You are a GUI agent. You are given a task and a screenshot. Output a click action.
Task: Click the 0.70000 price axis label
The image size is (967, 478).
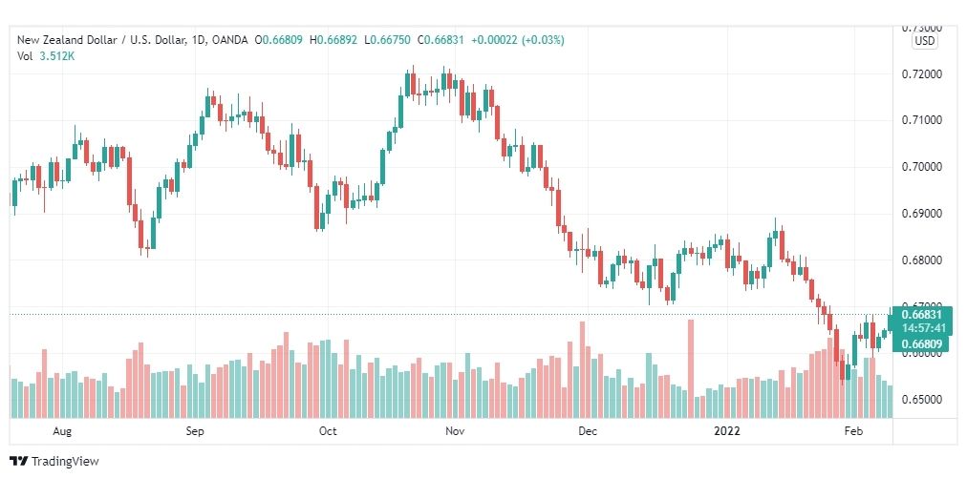(923, 167)
